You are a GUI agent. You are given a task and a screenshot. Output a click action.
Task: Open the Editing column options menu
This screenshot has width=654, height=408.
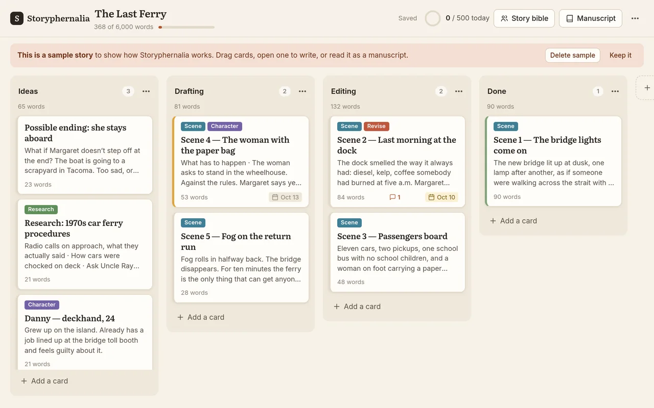coord(459,91)
